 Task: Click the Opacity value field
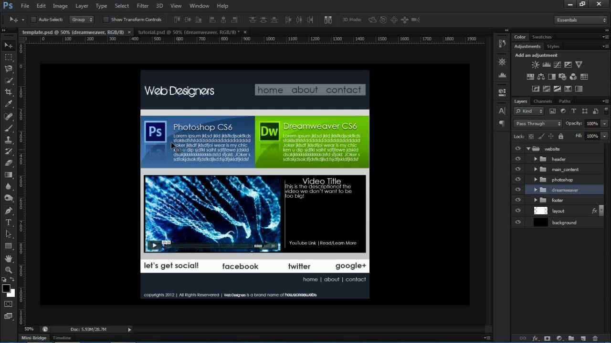point(592,123)
